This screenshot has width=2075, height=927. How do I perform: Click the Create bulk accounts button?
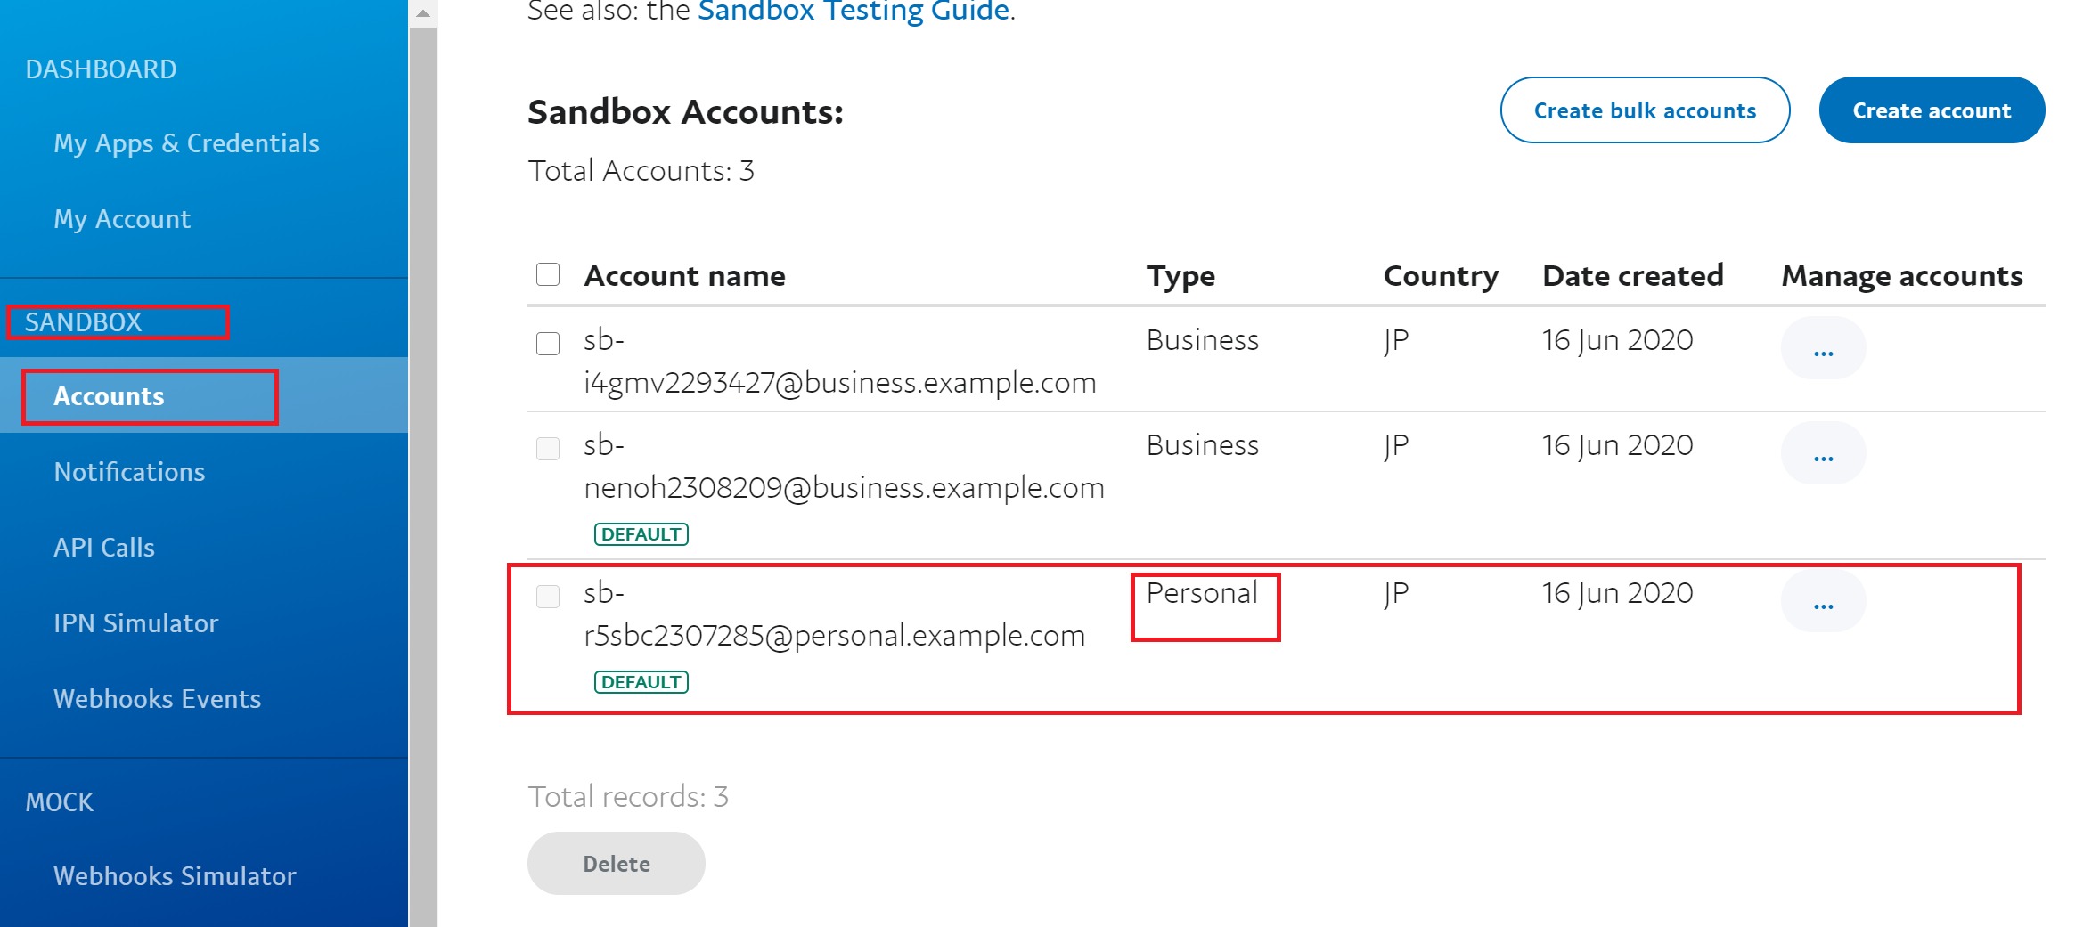coord(1645,110)
